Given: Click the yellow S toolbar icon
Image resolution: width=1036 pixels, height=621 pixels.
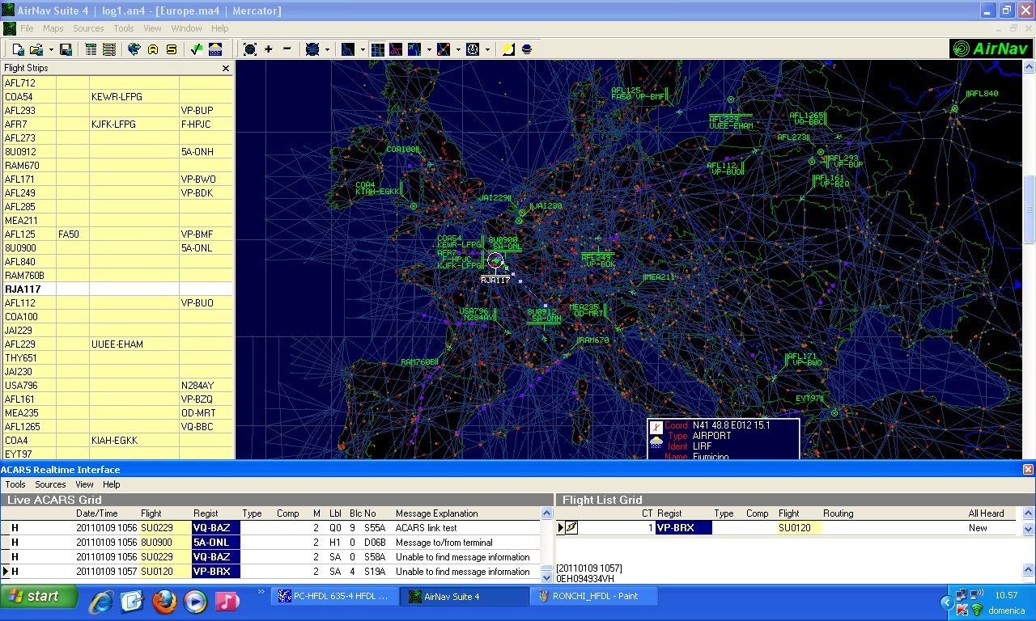Looking at the screenshot, I should tap(172, 49).
